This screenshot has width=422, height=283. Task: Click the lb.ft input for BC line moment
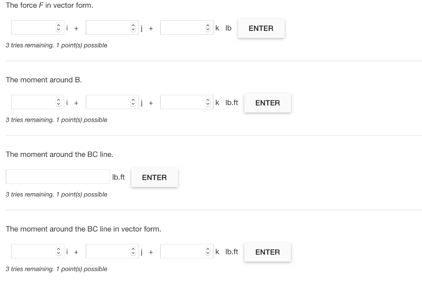point(58,176)
